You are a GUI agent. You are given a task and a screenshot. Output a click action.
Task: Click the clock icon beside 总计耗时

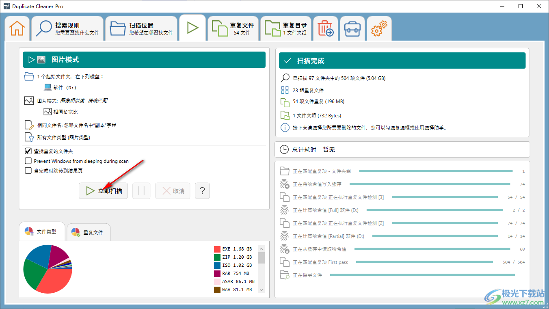(284, 149)
